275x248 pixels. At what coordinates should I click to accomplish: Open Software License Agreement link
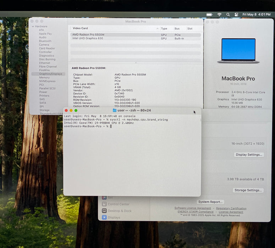click(x=193, y=208)
